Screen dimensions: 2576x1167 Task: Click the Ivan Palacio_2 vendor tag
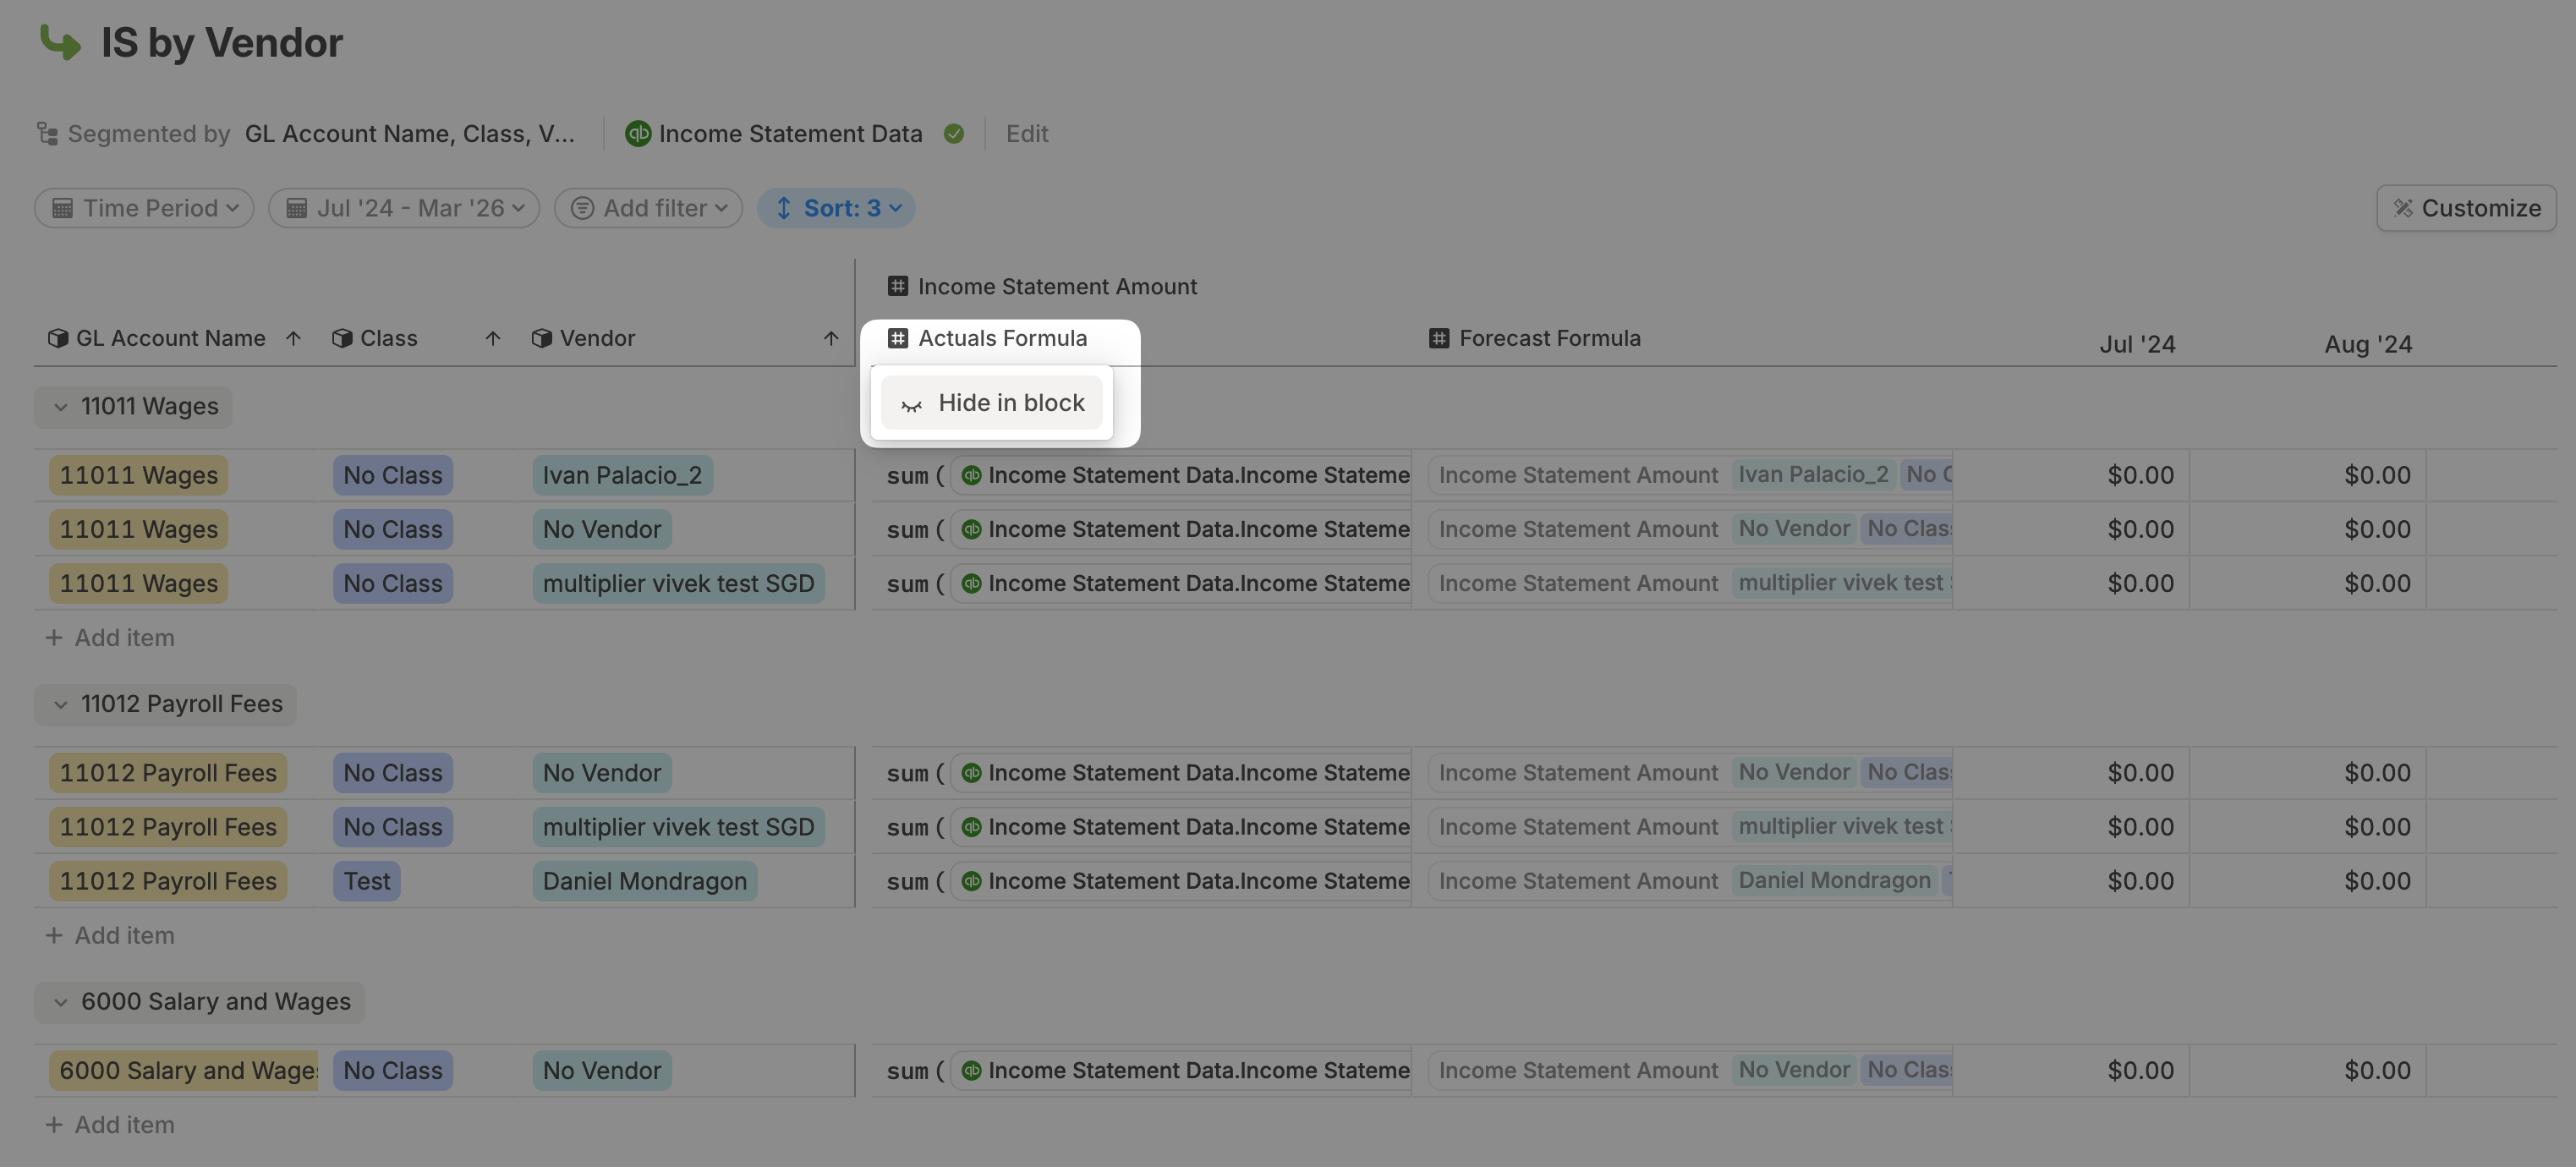[x=622, y=475]
